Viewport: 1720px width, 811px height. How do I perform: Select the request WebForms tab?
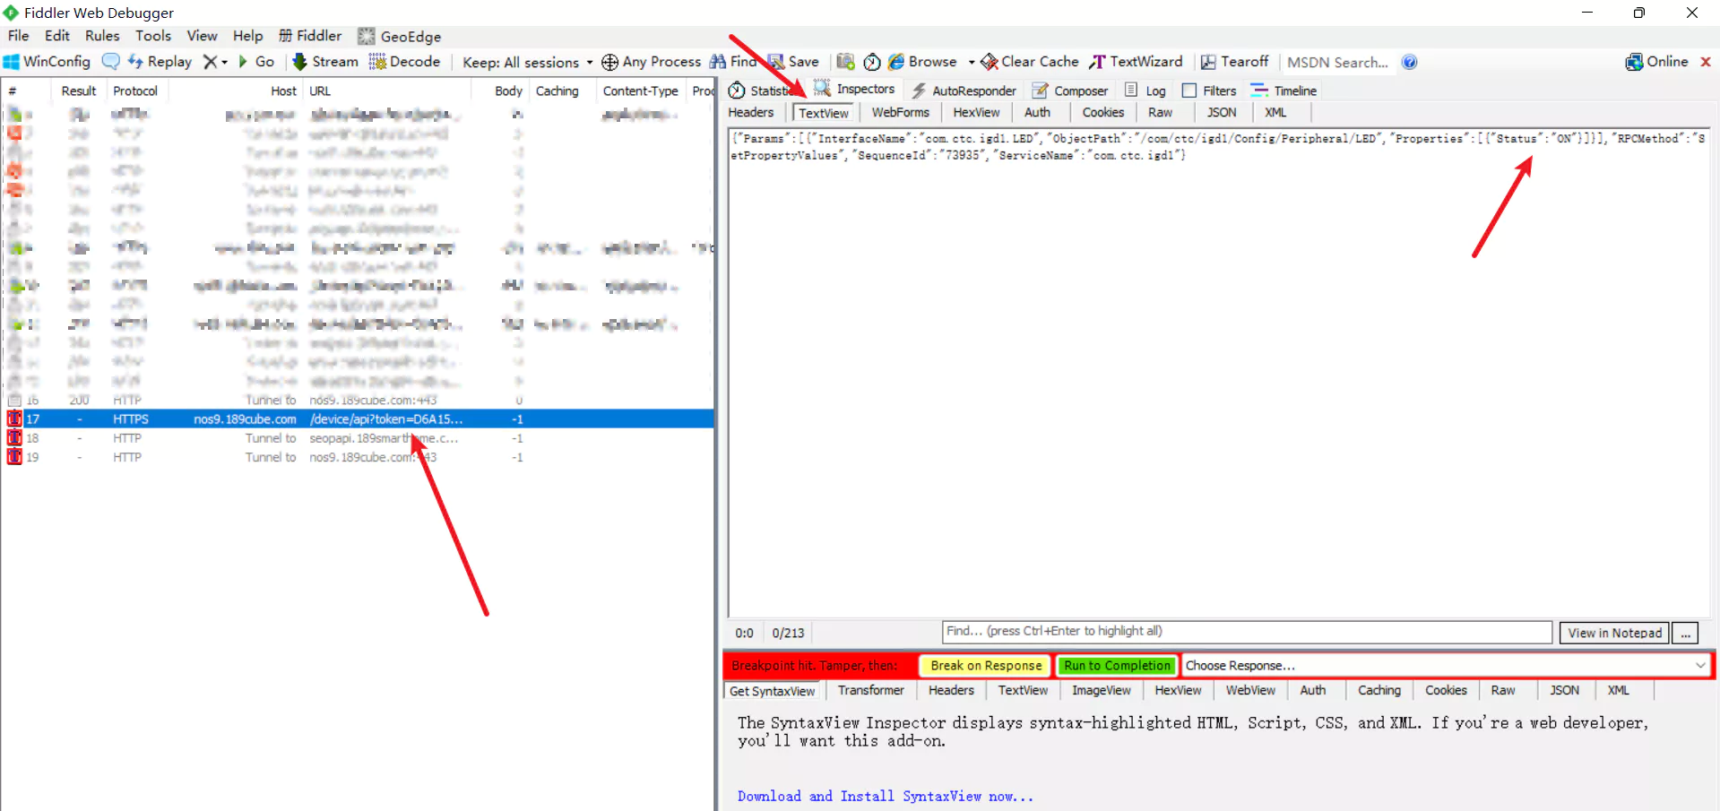tap(900, 112)
